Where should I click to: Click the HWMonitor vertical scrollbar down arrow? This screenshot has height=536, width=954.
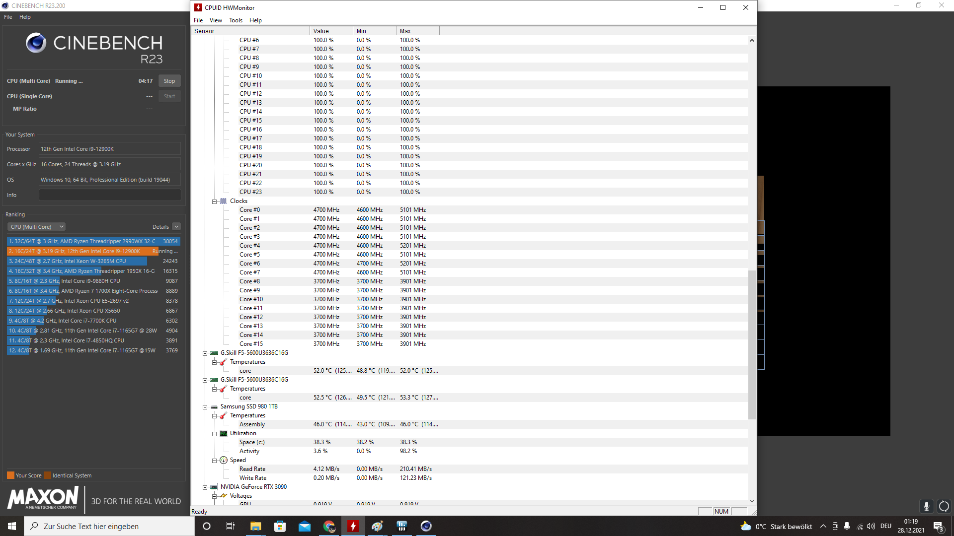tap(752, 501)
